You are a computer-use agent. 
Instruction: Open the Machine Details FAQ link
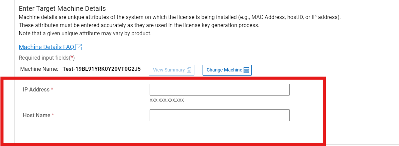click(46, 47)
